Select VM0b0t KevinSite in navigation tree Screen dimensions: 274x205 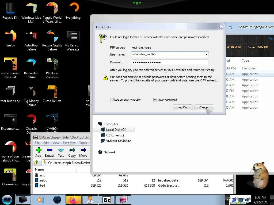pos(116,141)
